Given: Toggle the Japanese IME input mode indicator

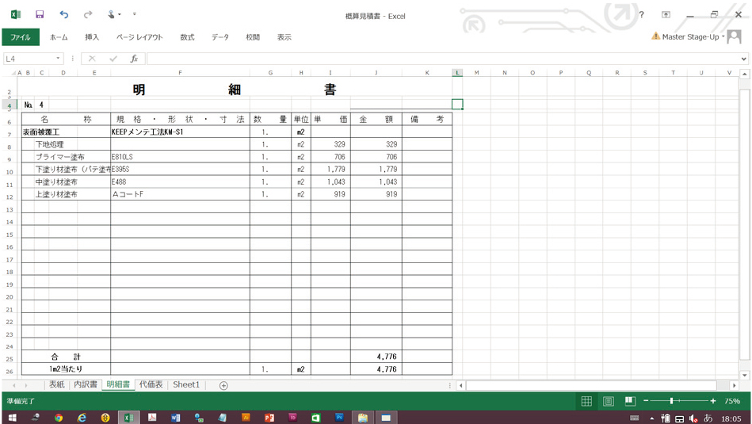Looking at the screenshot, I should coord(708,418).
